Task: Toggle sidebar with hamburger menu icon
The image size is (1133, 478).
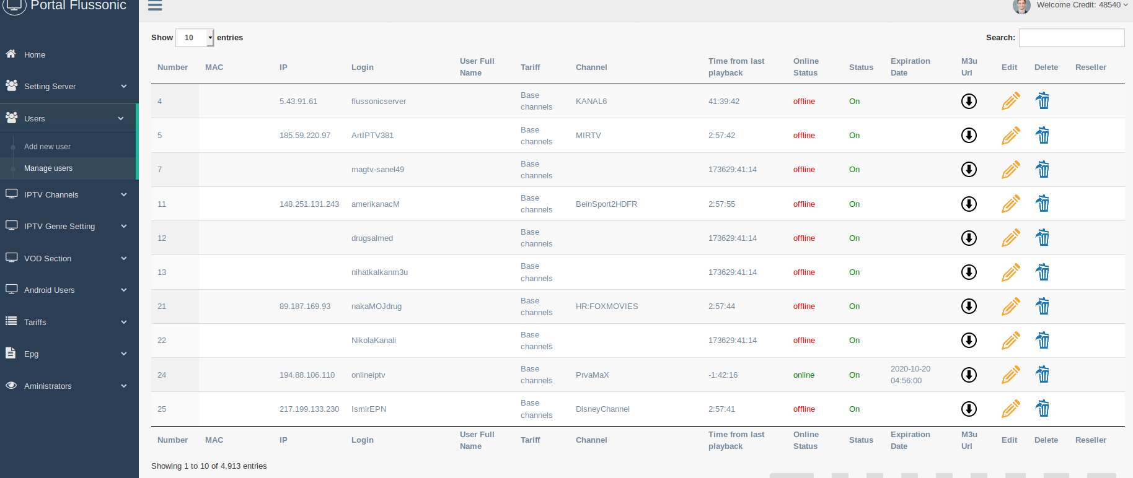Action: [x=155, y=6]
